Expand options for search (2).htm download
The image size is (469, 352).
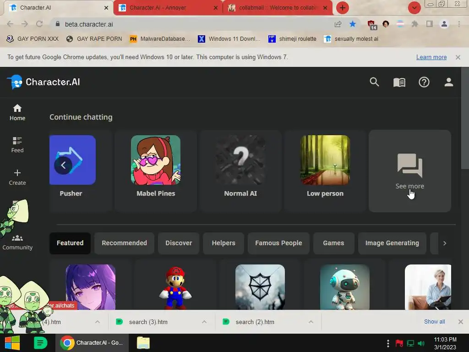click(311, 322)
